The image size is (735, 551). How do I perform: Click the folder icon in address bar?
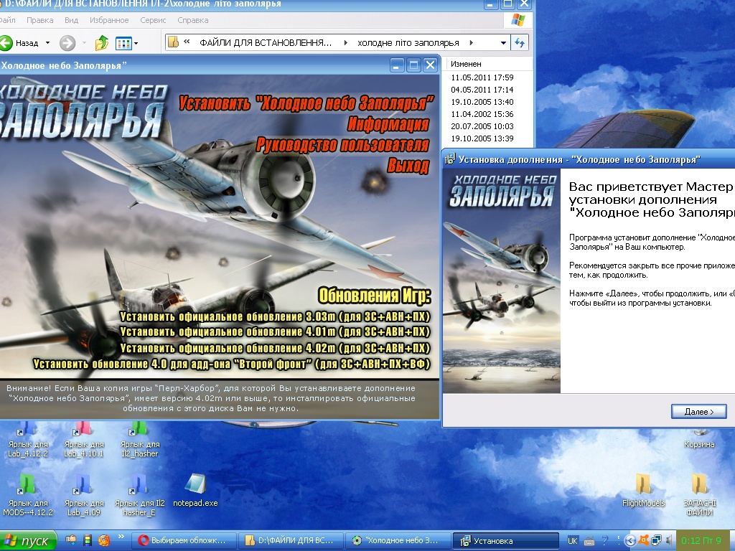click(174, 42)
